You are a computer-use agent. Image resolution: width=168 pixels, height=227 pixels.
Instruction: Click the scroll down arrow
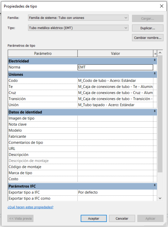(x=160, y=198)
